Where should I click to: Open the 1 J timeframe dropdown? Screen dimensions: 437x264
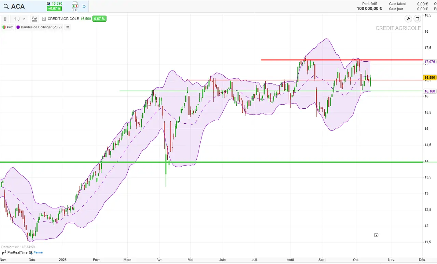pos(19,19)
